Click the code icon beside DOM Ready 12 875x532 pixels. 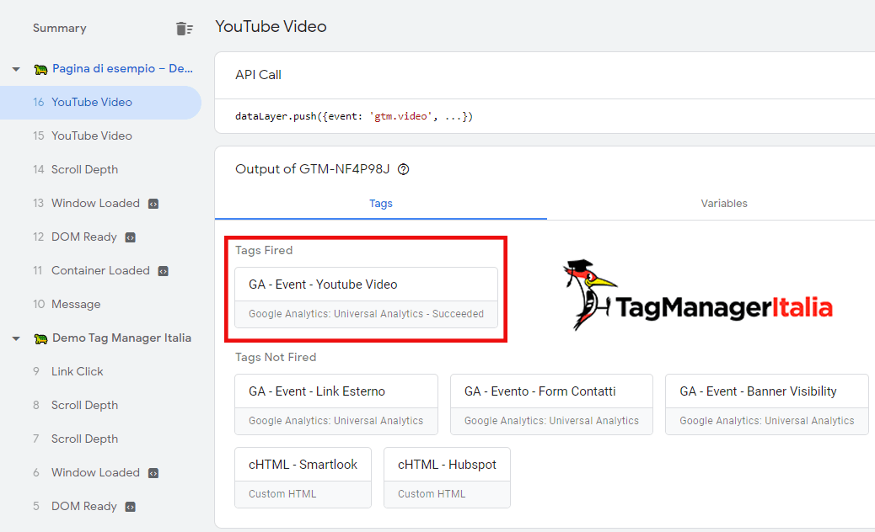(x=131, y=237)
